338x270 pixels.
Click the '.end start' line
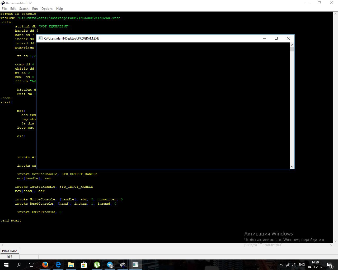coord(11,220)
